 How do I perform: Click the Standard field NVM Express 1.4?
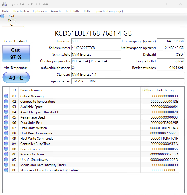pyautogui.click(x=128, y=75)
